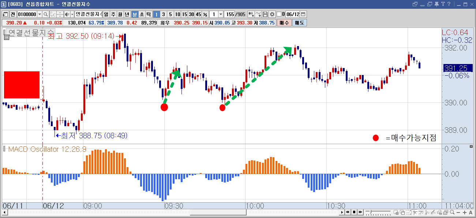Click the play button in chart replay controls
476x218 pixels.
342,212
